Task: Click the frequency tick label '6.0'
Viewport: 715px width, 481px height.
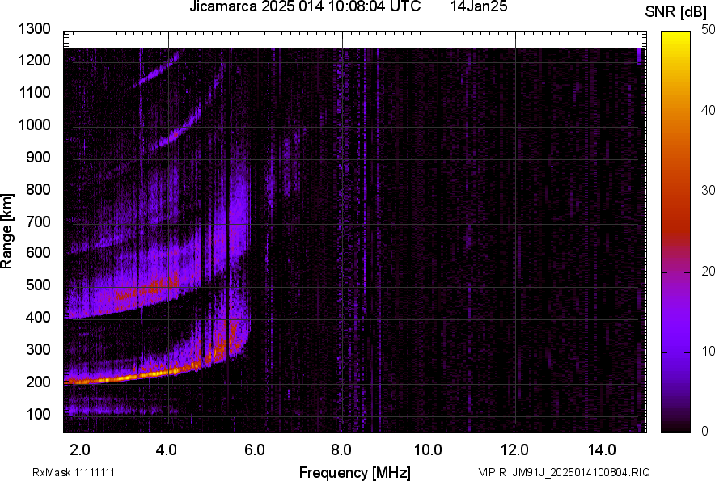Action: (255, 450)
